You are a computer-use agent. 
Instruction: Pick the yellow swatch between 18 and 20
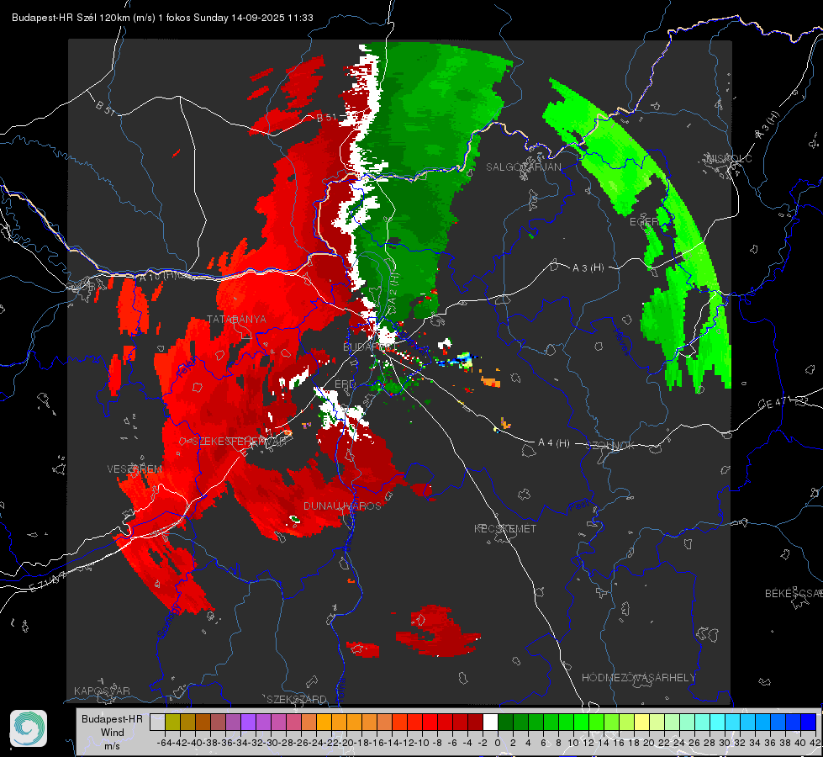(x=642, y=722)
